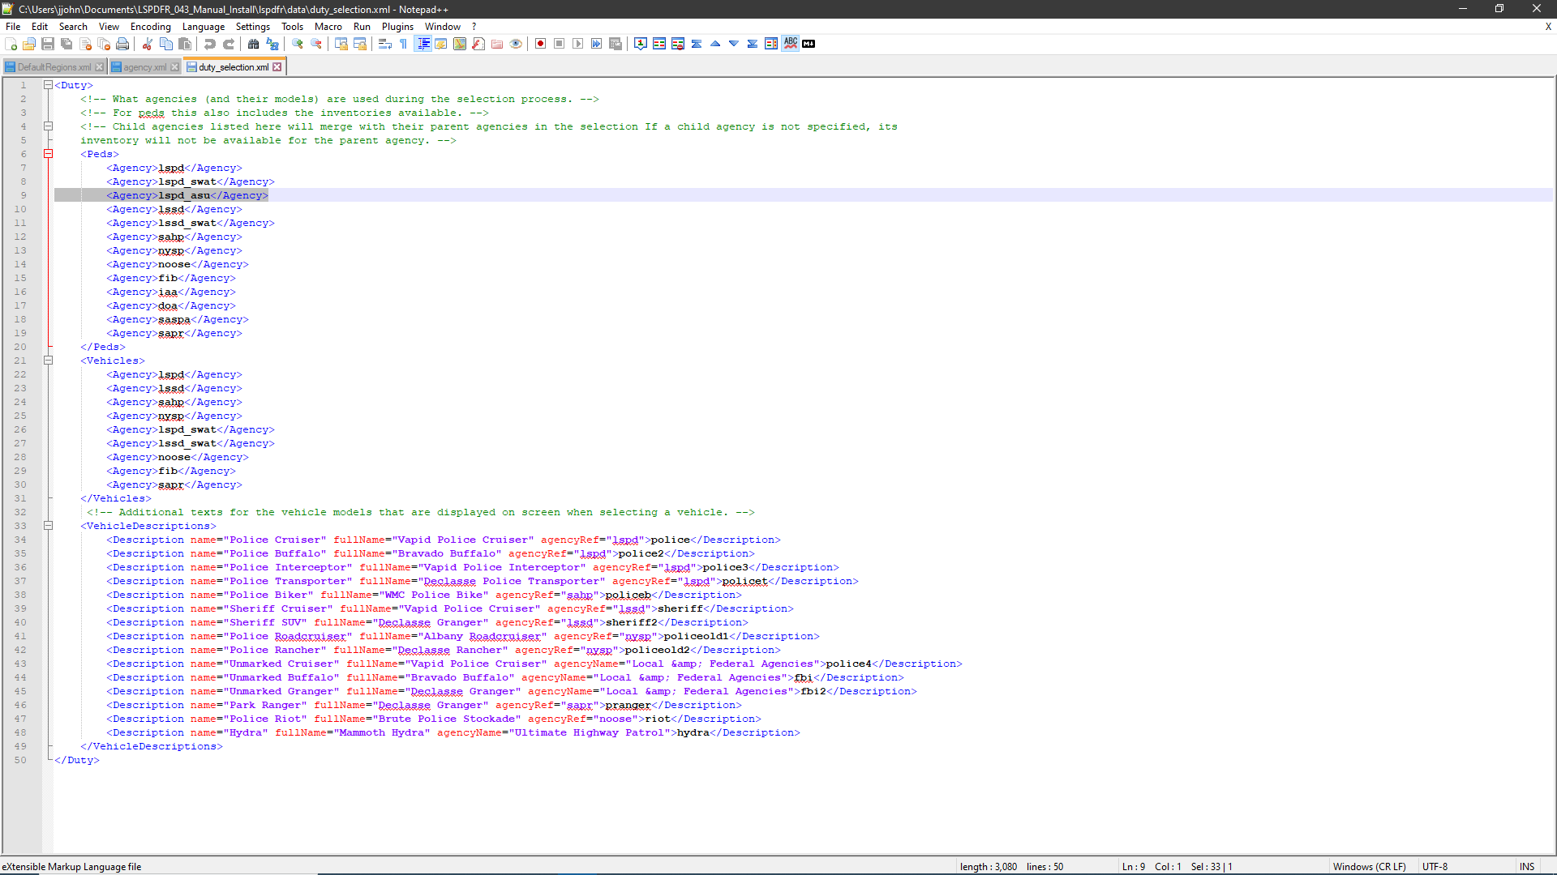
Task: Close the duty_selection.xml tab
Action: (277, 67)
